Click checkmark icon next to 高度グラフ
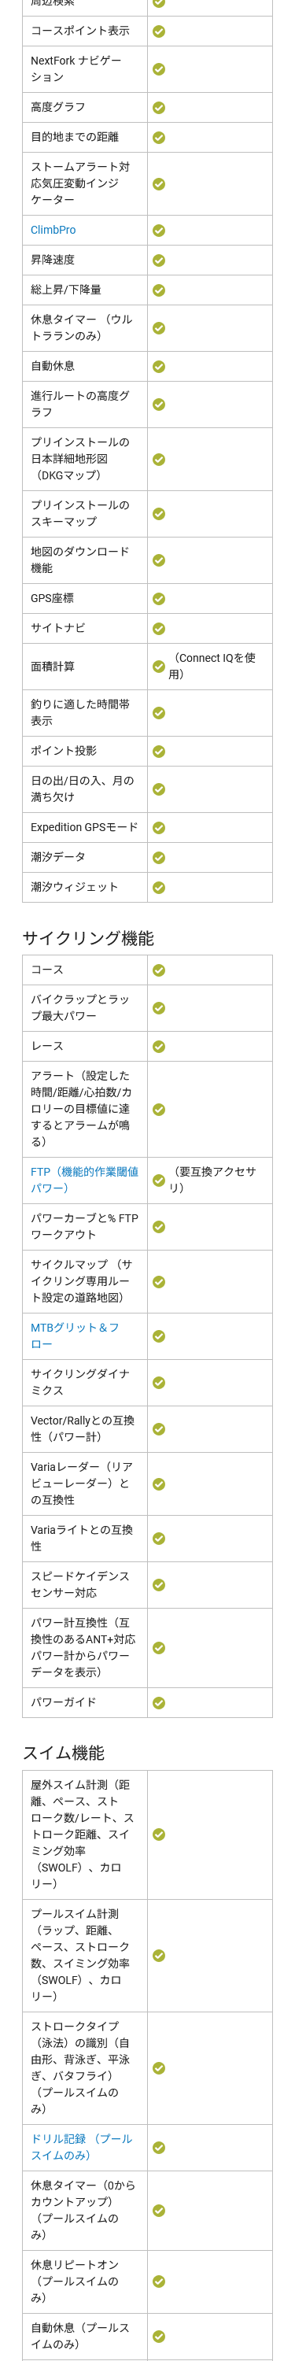Screen dimensions: 295x2361 coord(158,108)
